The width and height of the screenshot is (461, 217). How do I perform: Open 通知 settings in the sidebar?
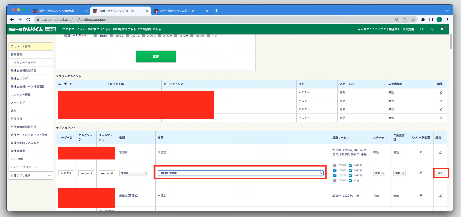(31, 111)
